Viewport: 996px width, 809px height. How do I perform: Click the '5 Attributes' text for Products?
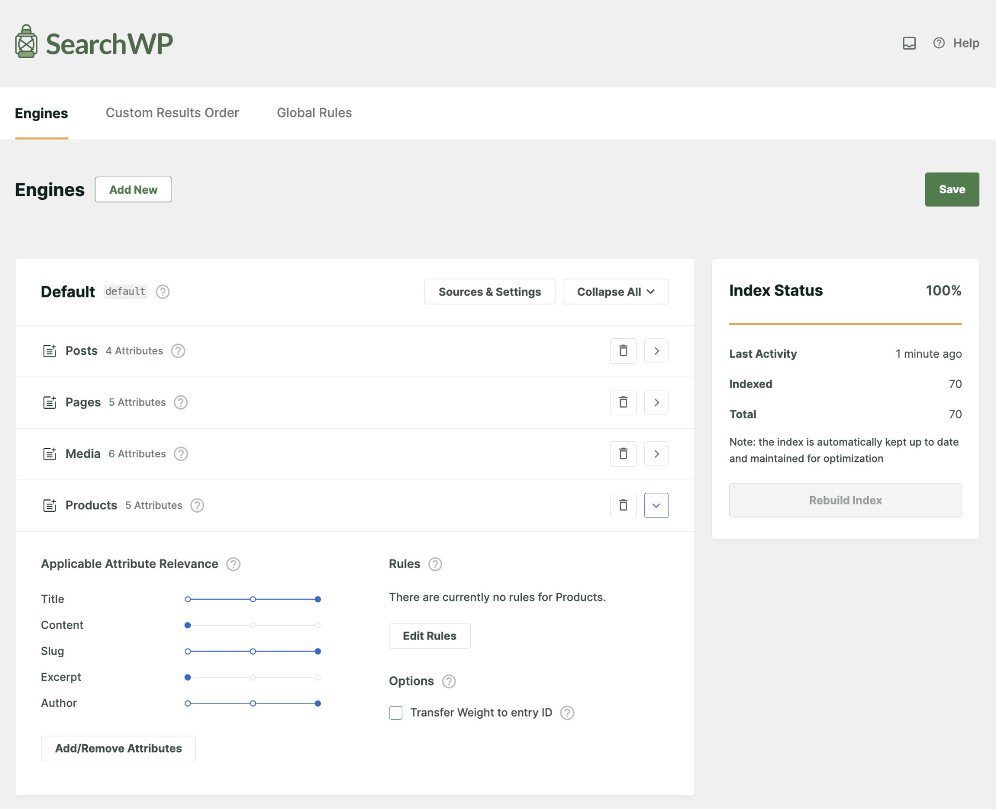click(x=154, y=506)
